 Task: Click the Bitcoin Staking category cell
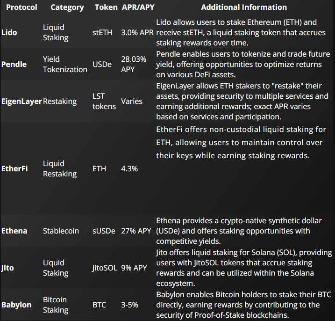[x=55, y=305]
